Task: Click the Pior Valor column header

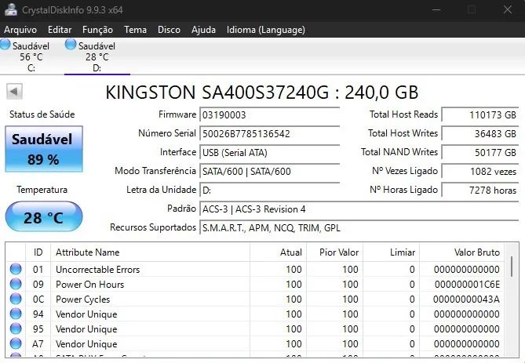Action: coord(335,252)
